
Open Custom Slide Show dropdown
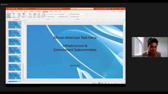24,15
